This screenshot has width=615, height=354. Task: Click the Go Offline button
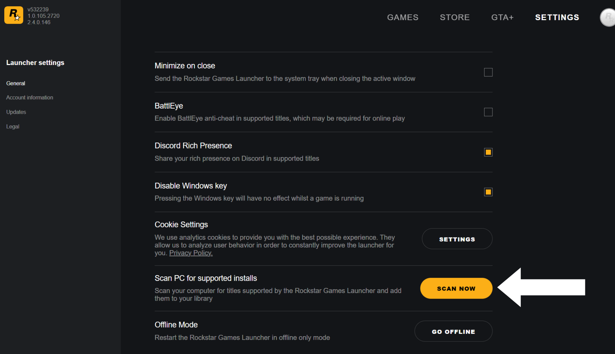click(x=453, y=331)
